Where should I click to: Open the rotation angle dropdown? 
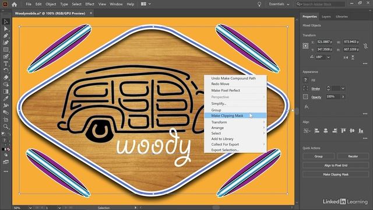pos(329,57)
